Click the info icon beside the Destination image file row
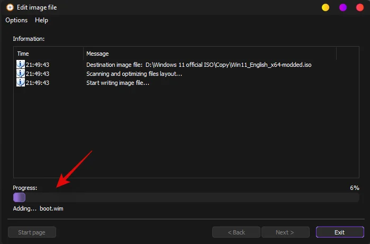 point(21,65)
